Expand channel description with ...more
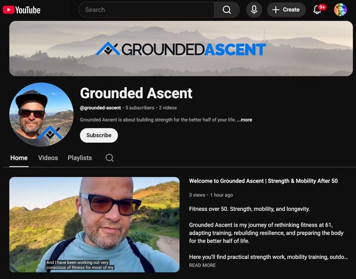Viewport: 356px width, 279px height. 244,120
